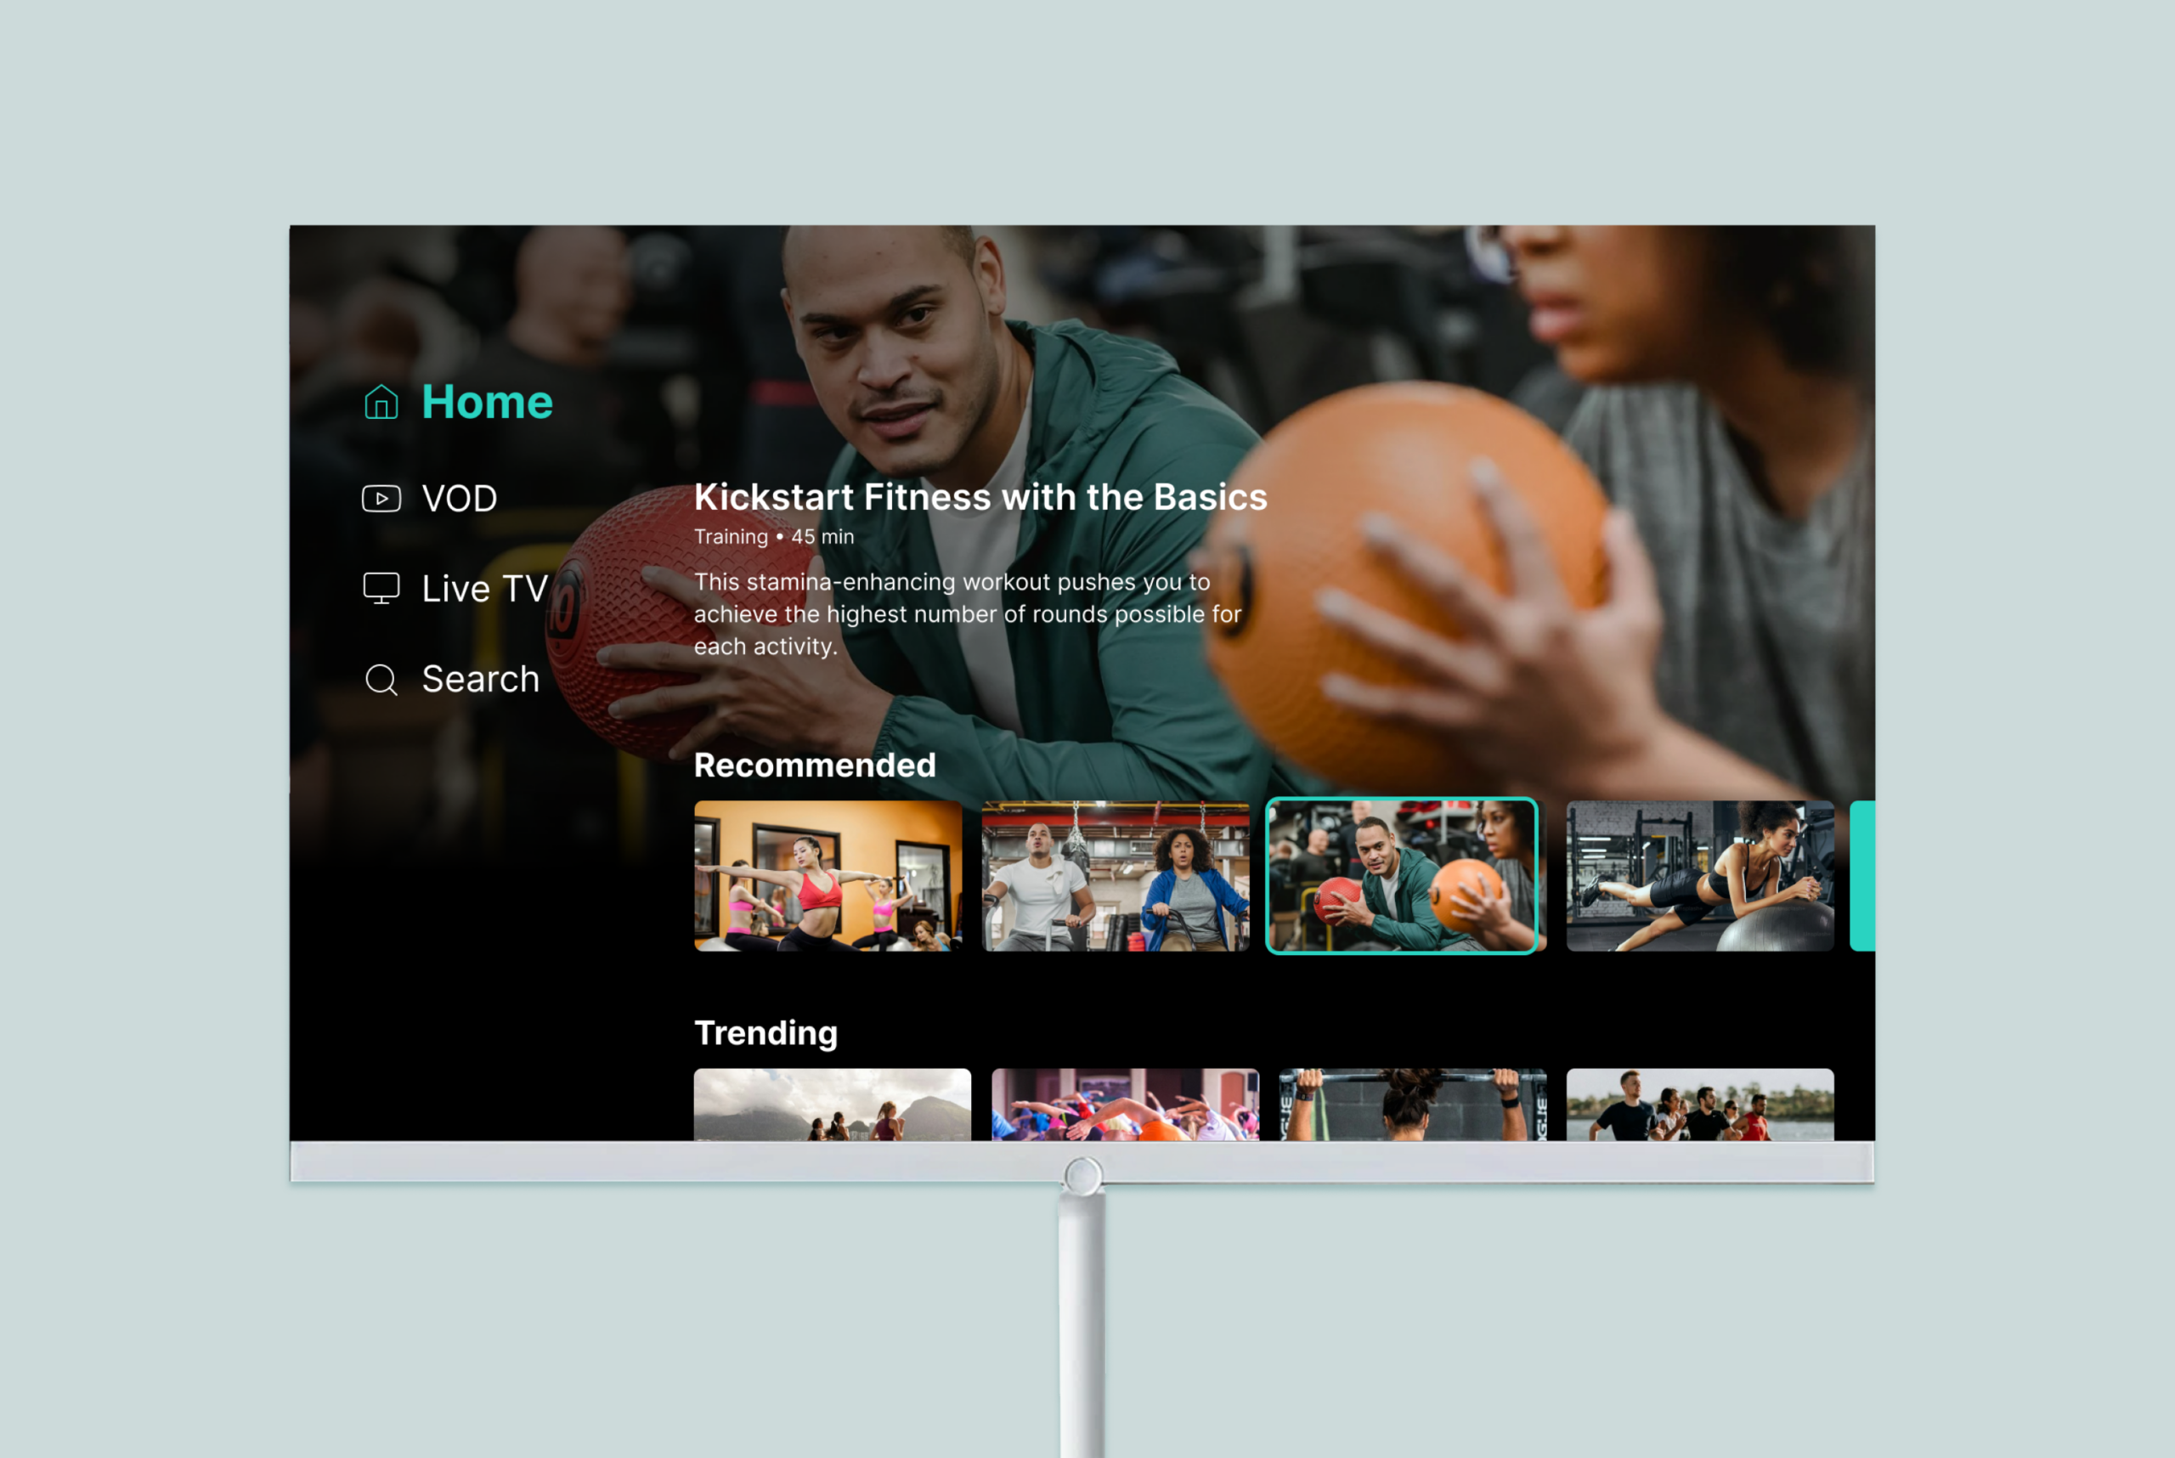The width and height of the screenshot is (2175, 1458).
Task: Open Kickstart Fitness with the Basics title
Action: [980, 497]
